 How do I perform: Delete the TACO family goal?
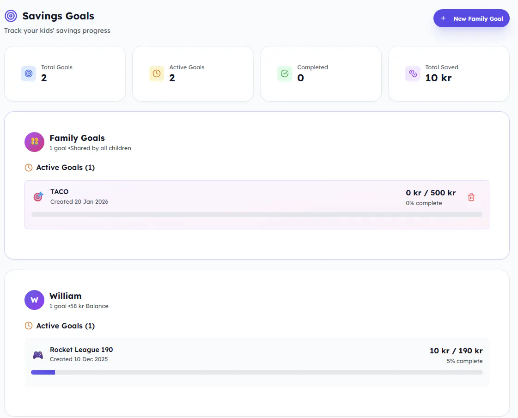coord(471,197)
